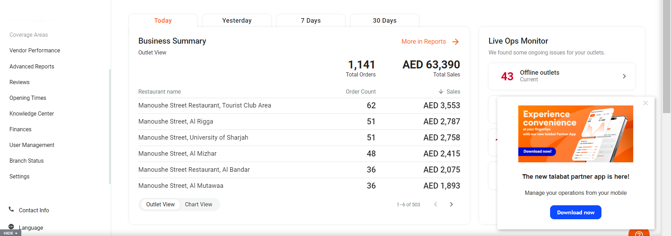Close the talabat partner app popup
The image size is (671, 236).
(645, 103)
